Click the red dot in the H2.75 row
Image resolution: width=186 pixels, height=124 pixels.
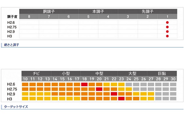point(167,27)
